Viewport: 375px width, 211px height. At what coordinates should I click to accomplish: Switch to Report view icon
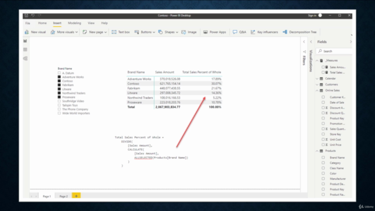pyautogui.click(x=25, y=41)
